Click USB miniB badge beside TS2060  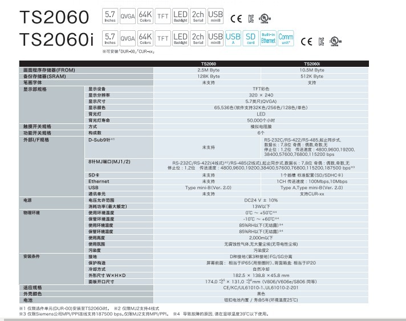click(216, 16)
